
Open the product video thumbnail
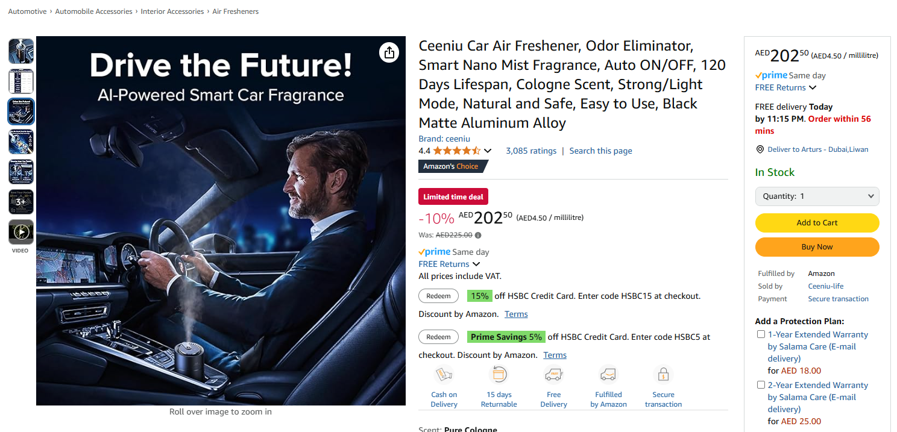(x=21, y=232)
